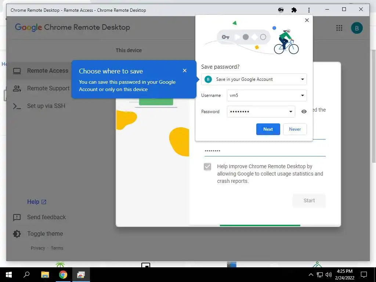Screen dimensions: 376x282
Task: Show hidden tray icons chevron
Action: pyautogui.click(x=311, y=275)
